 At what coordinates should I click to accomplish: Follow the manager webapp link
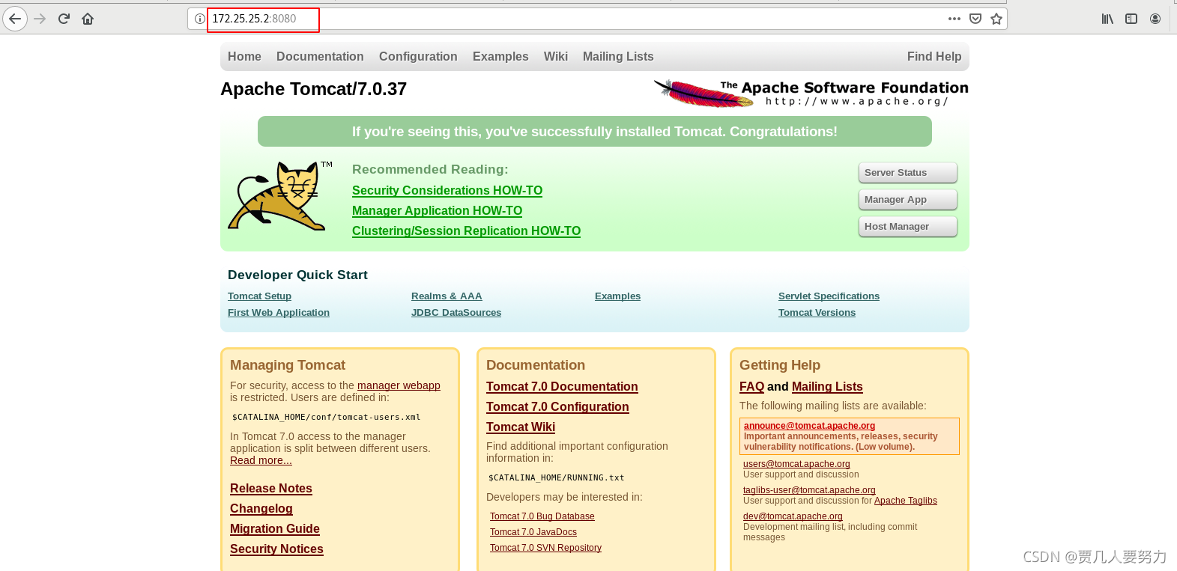pos(399,385)
